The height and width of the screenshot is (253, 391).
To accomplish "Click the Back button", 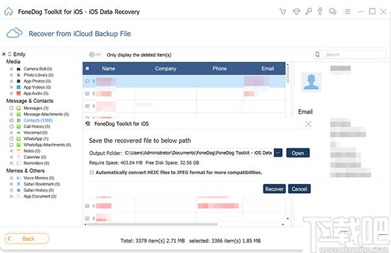I will pos(27,239).
